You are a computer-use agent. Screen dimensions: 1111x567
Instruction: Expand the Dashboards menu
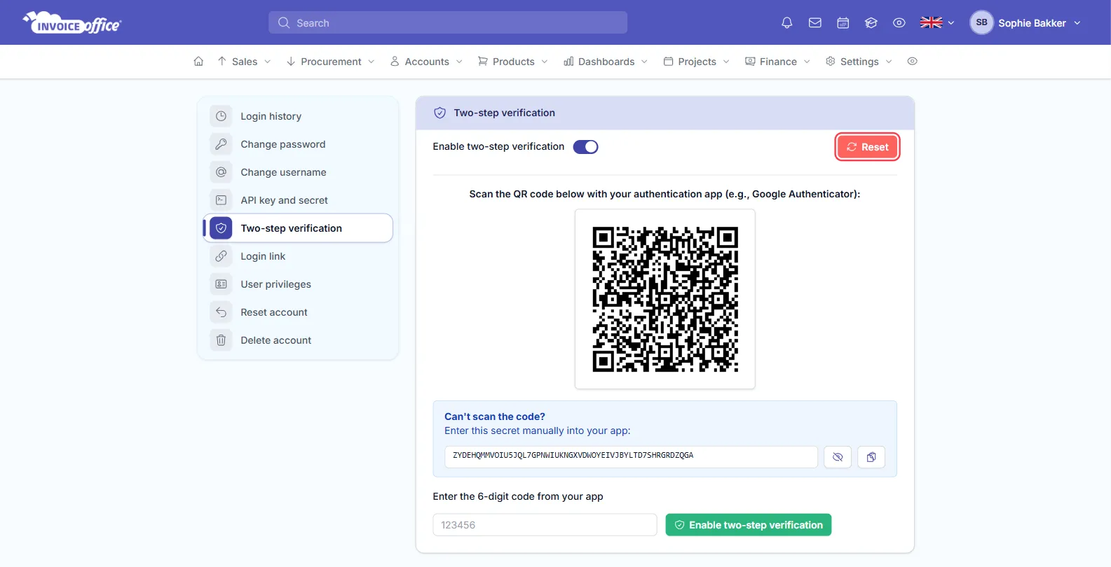[x=606, y=62]
